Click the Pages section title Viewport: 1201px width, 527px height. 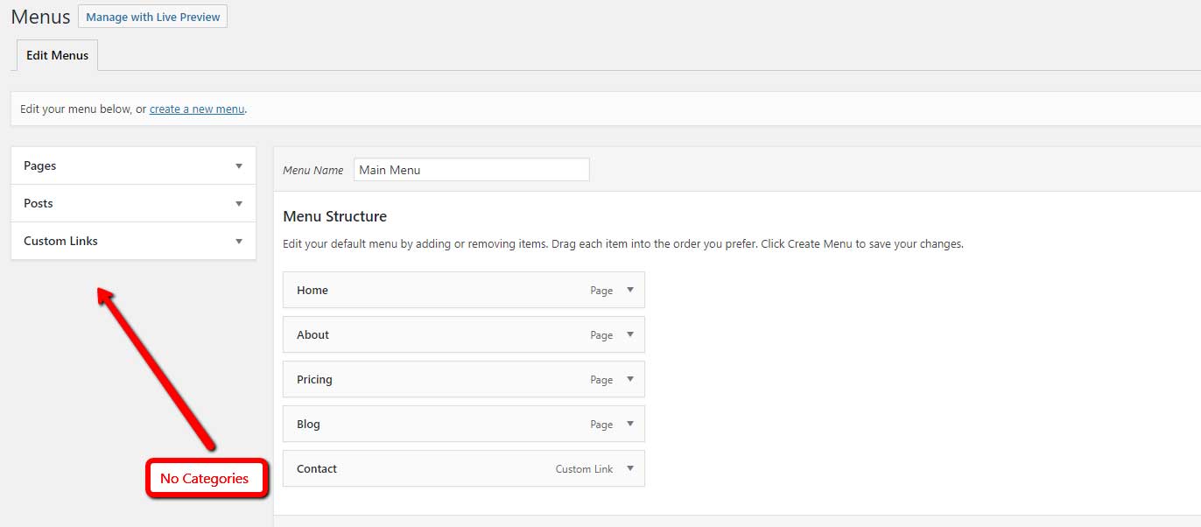click(x=40, y=165)
